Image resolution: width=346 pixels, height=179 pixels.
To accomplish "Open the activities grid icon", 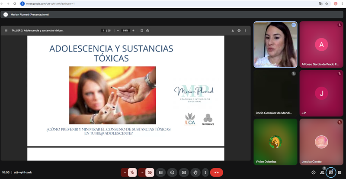I will [x=340, y=172].
